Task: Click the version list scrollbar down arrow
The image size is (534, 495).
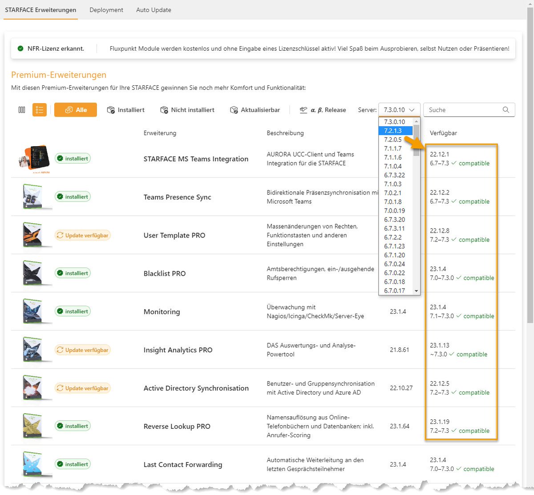Action: click(x=417, y=291)
